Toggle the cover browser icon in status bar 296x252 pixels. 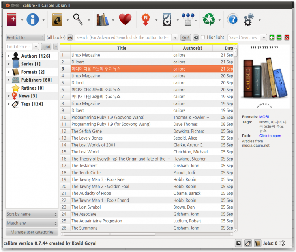239,243
